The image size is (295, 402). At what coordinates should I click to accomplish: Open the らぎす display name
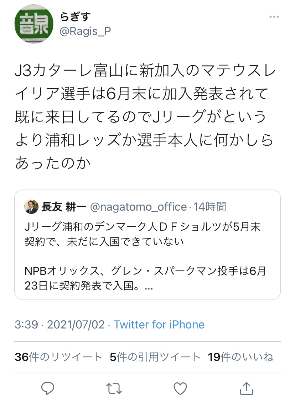point(75,17)
